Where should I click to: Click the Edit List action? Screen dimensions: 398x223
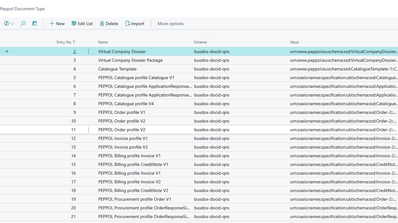82,24
